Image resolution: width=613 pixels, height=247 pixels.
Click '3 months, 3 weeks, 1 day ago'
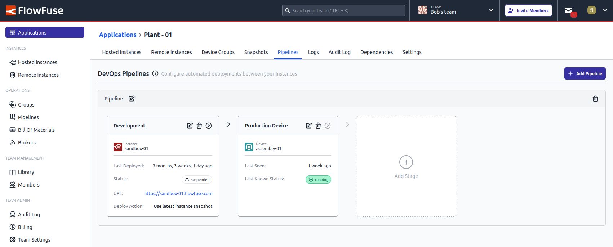click(182, 166)
